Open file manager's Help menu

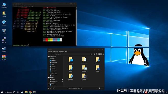point(66,52)
